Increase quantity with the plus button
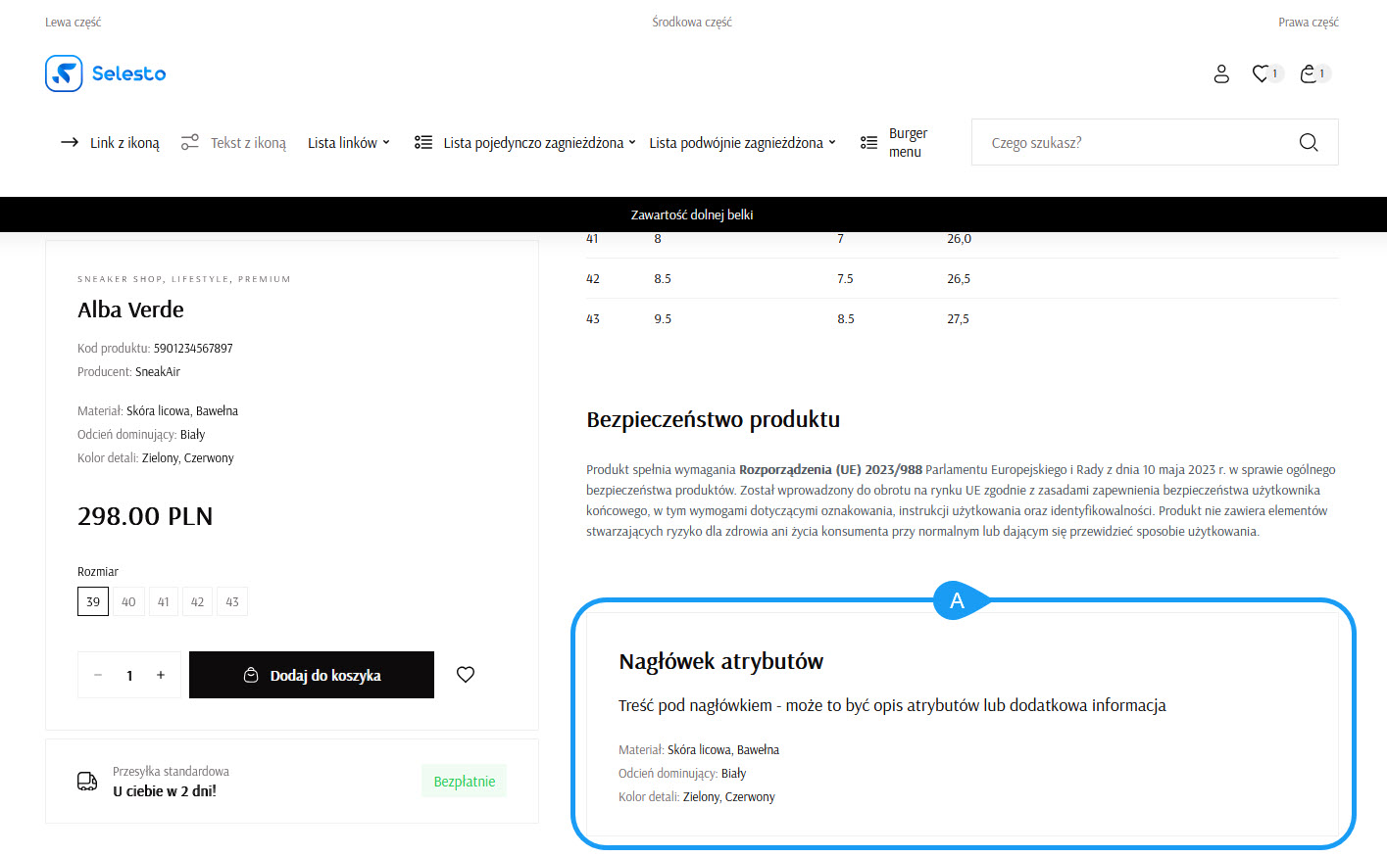The height and width of the screenshot is (857, 1387). (161, 675)
